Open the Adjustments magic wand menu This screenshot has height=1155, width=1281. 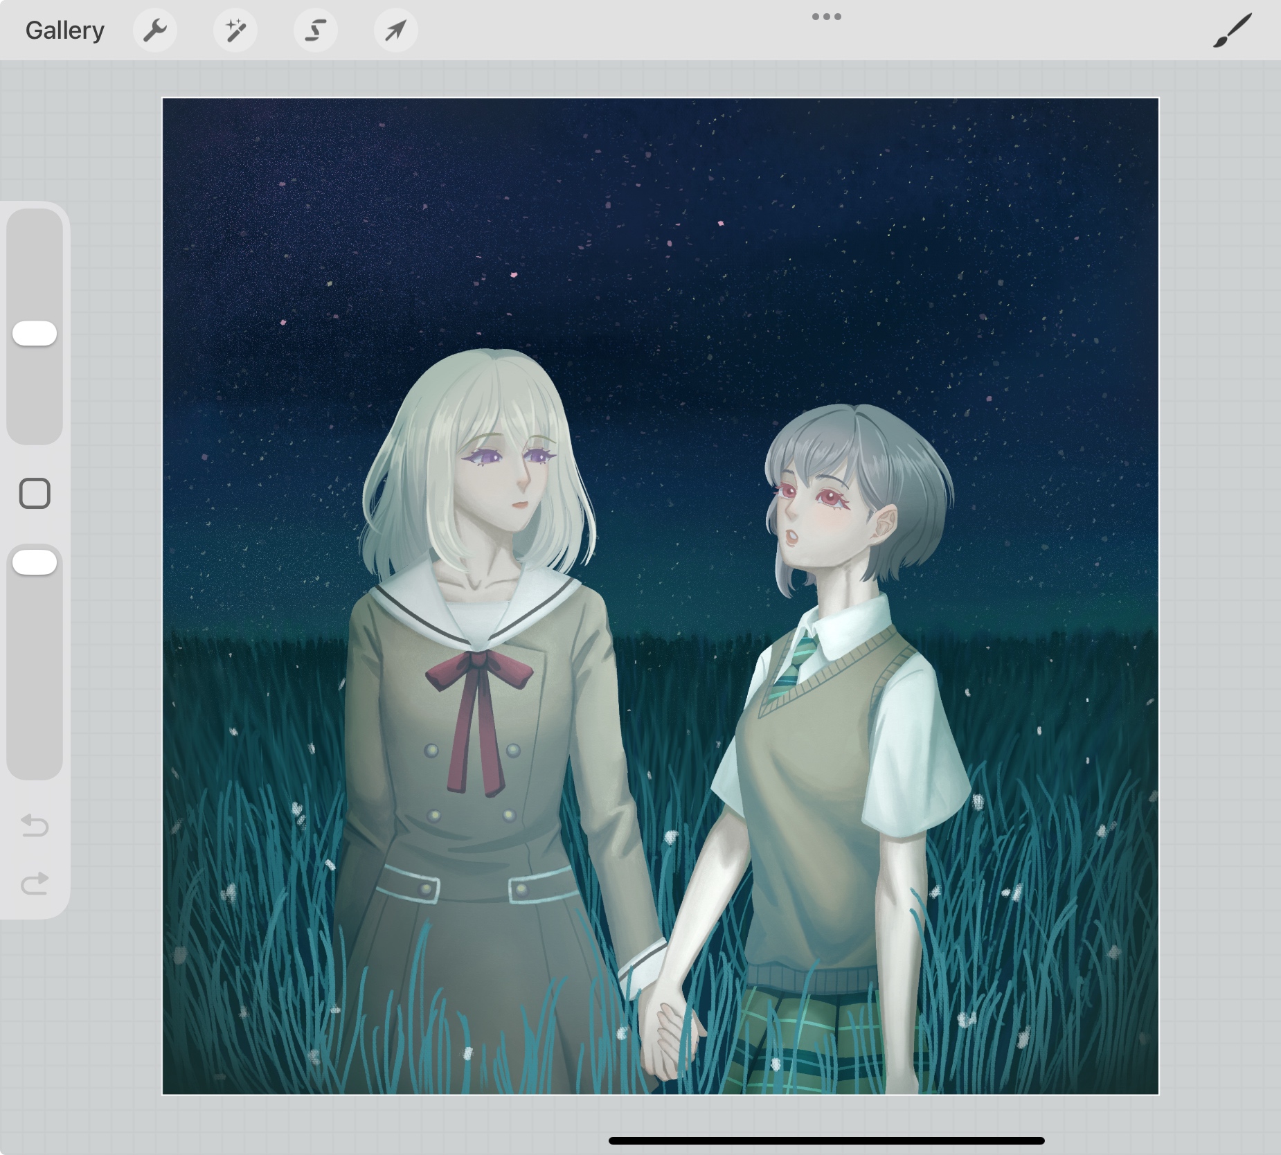[235, 30]
